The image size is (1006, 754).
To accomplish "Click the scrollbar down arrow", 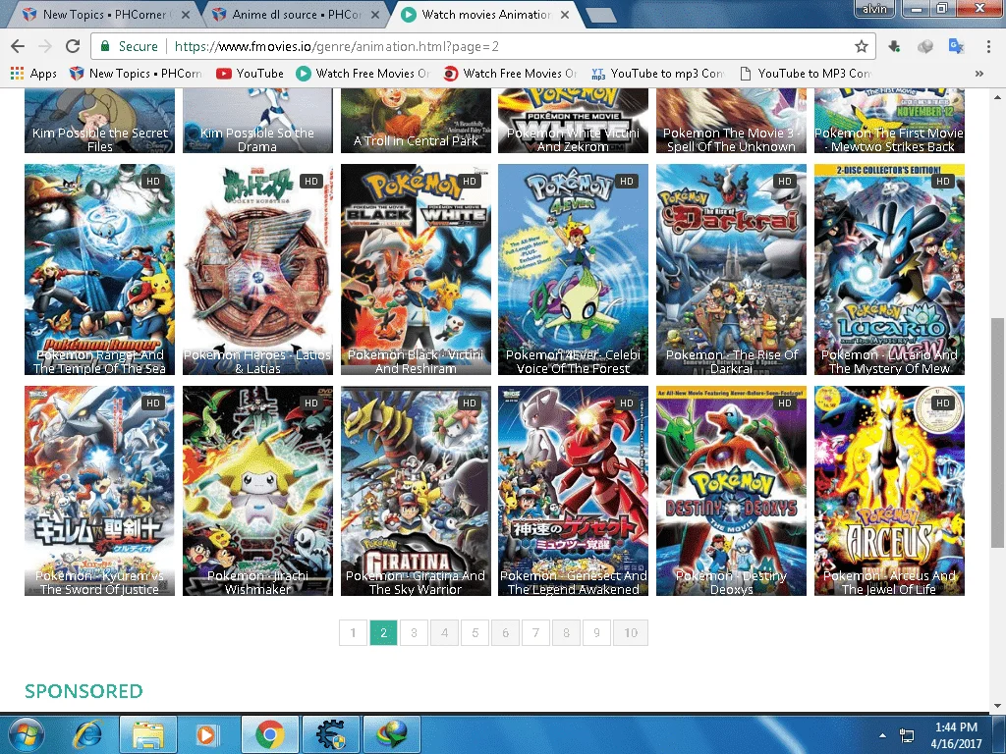I will click(998, 705).
